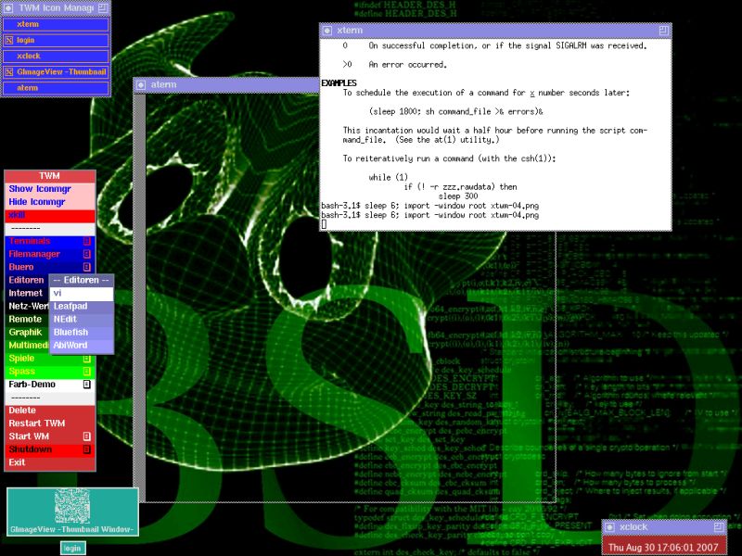Screen dimensions: 742x556
Task: Click the iconify button on aterm title bar
Action: [141, 85]
